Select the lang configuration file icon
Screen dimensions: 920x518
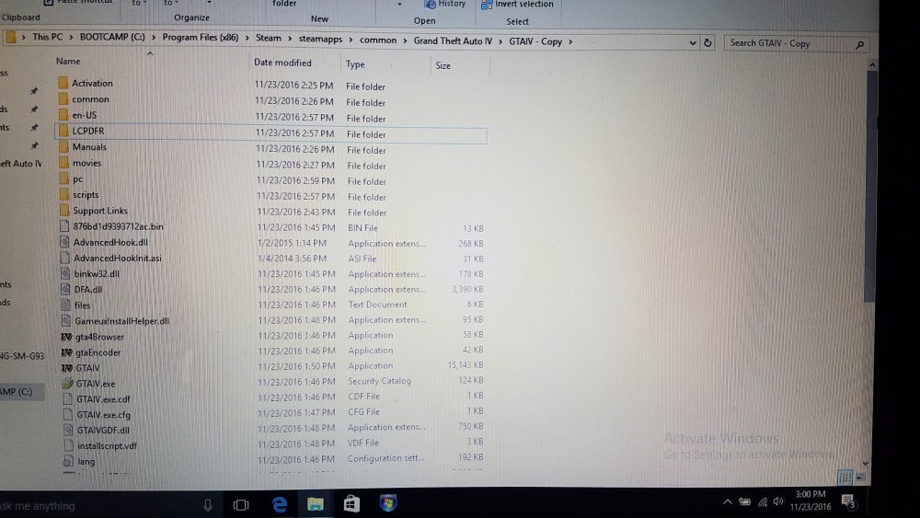(69, 461)
